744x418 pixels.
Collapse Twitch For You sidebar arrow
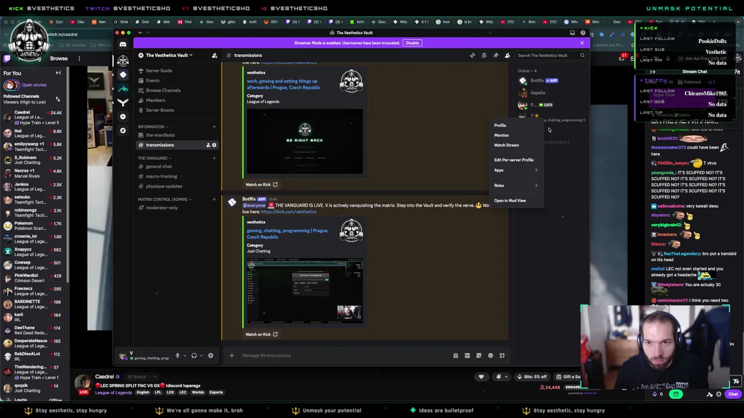[x=58, y=73]
